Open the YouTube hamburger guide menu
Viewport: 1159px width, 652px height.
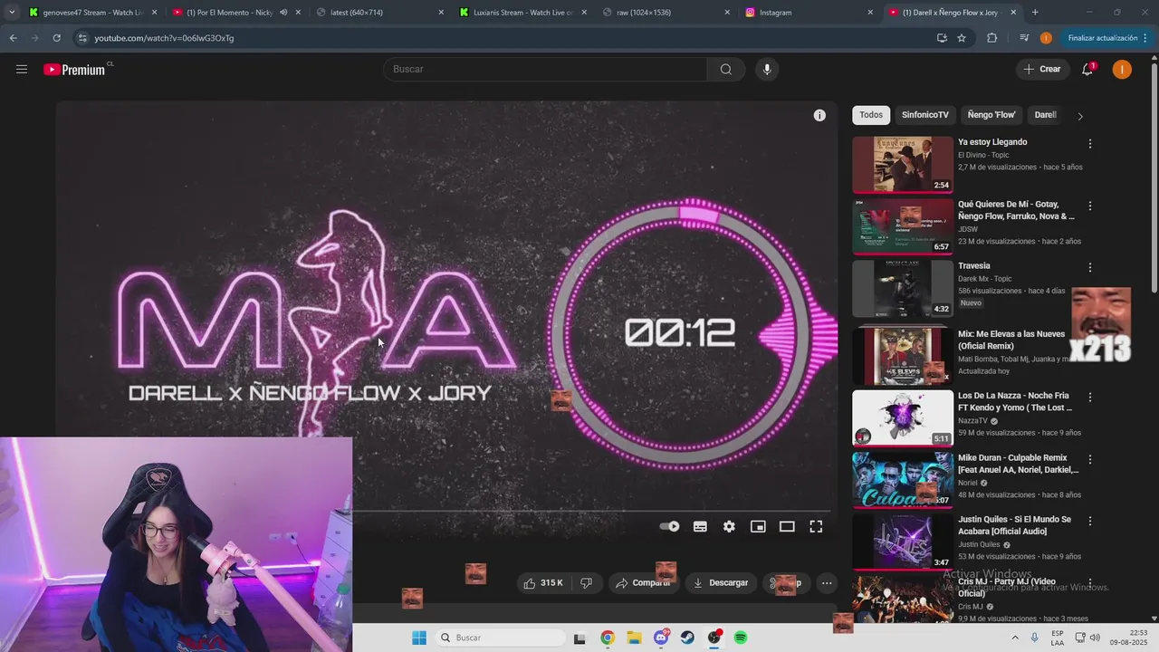[x=22, y=69]
